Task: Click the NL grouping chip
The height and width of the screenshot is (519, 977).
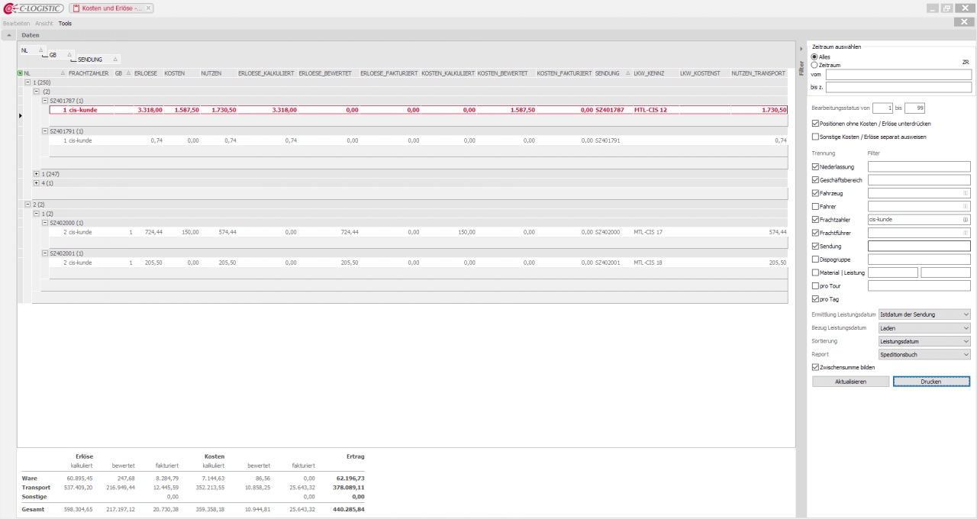Action: click(32, 50)
